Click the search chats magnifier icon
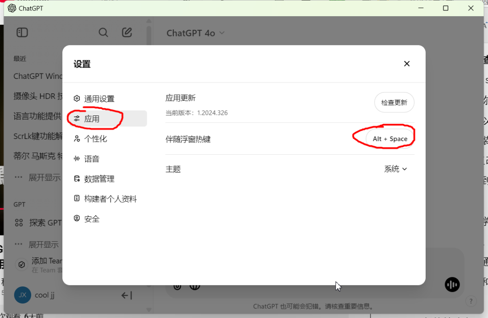Screen dimensions: 488x318 103,32
